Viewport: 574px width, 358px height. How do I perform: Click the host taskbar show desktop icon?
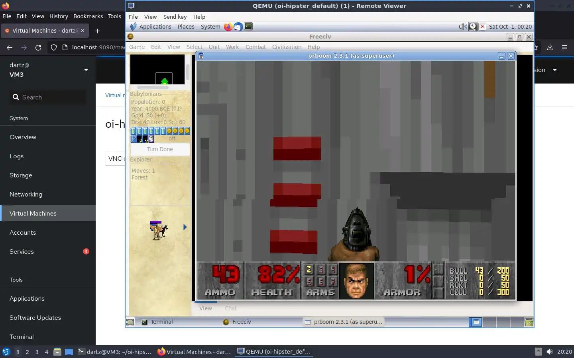pyautogui.click(x=69, y=352)
